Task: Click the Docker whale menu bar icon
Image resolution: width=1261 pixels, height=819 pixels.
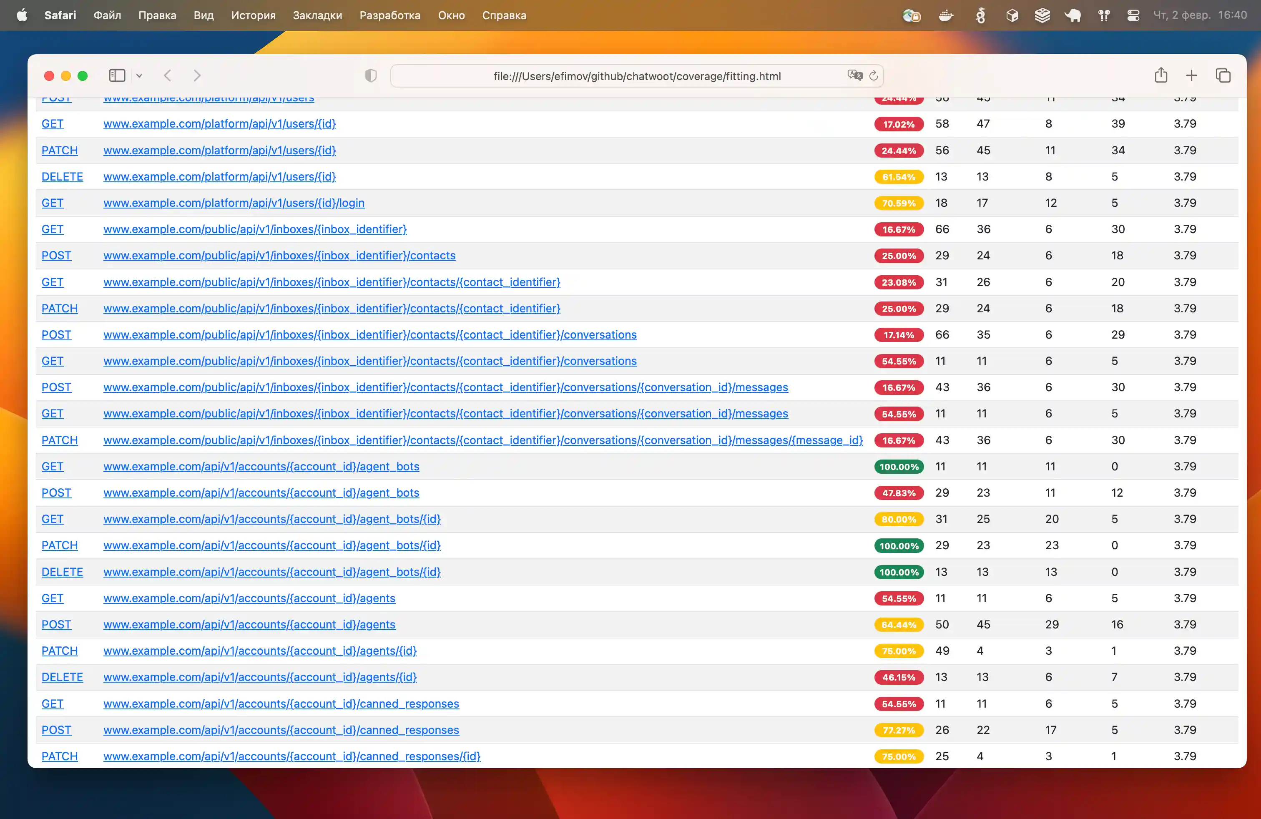Action: coord(946,15)
